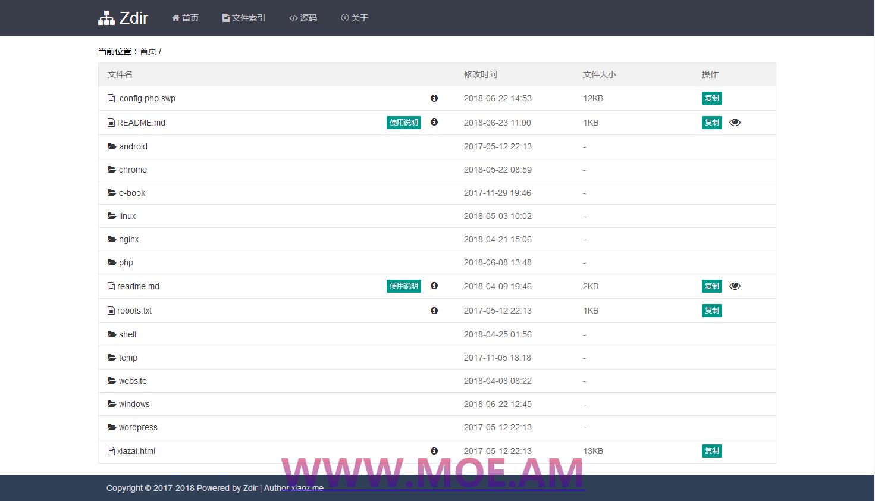The image size is (875, 501).
Task: Click the file icon beside robots.txt
Action: pyautogui.click(x=111, y=311)
